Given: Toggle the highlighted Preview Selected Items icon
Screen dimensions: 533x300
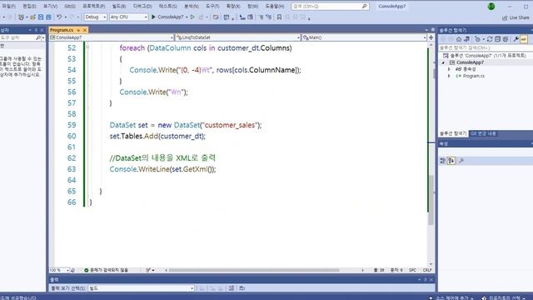Looking at the screenshot, I should 524,39.
